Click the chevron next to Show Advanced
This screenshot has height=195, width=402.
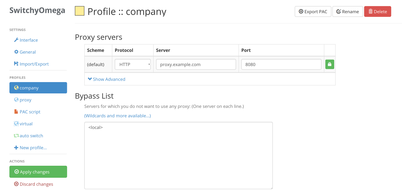click(90, 79)
